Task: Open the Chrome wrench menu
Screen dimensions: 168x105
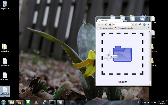Action: coord(148,24)
